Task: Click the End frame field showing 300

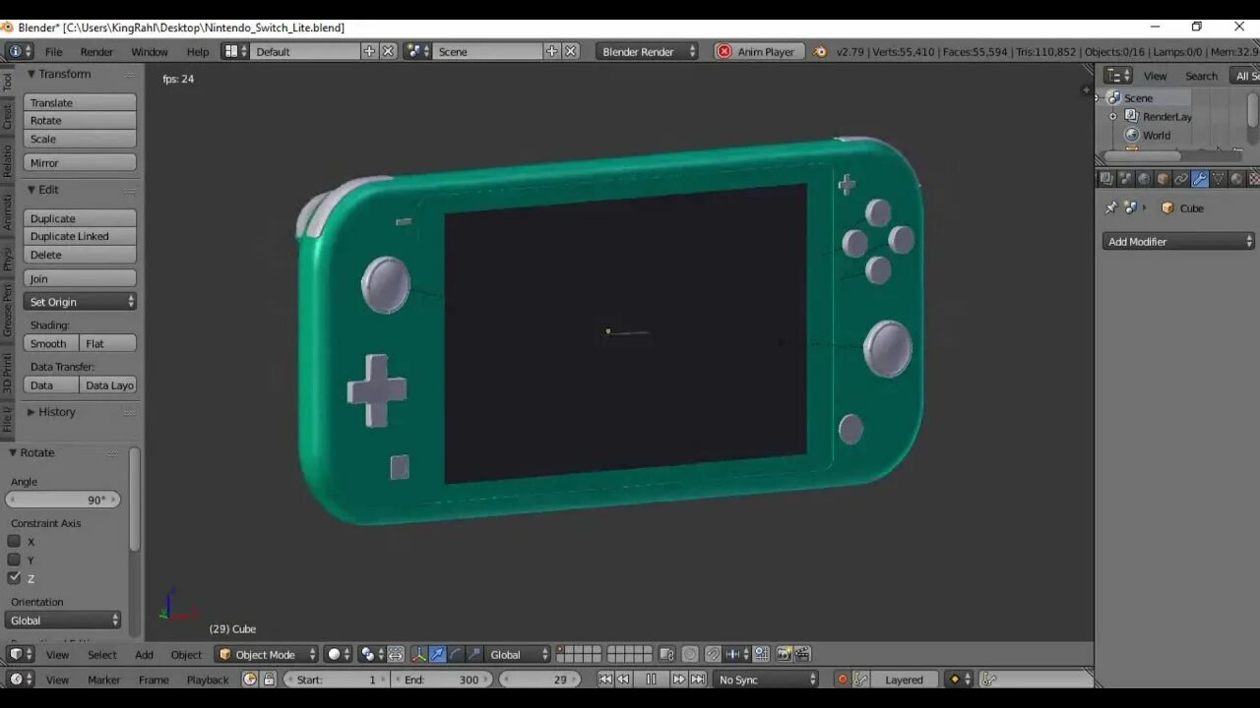Action: 442,679
